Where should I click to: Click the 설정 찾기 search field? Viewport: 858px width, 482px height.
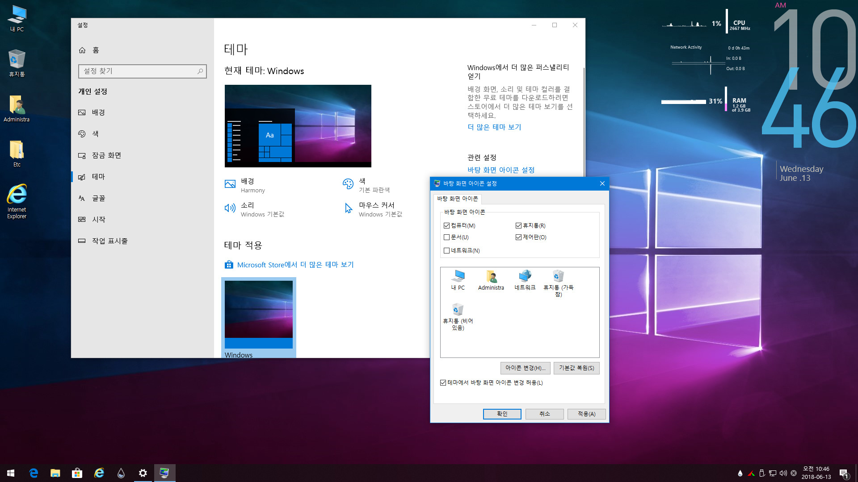click(142, 71)
